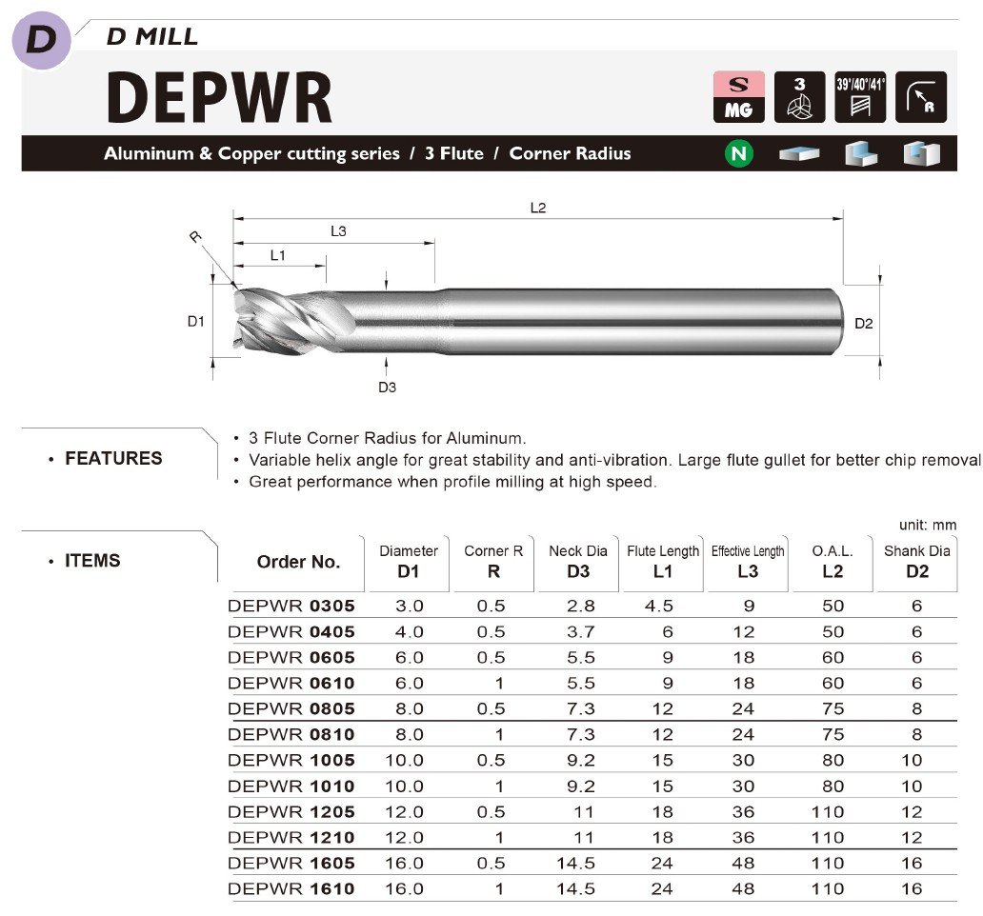Select the shoulder step milling icon
The height and width of the screenshot is (916, 983).
pyautogui.click(x=860, y=153)
